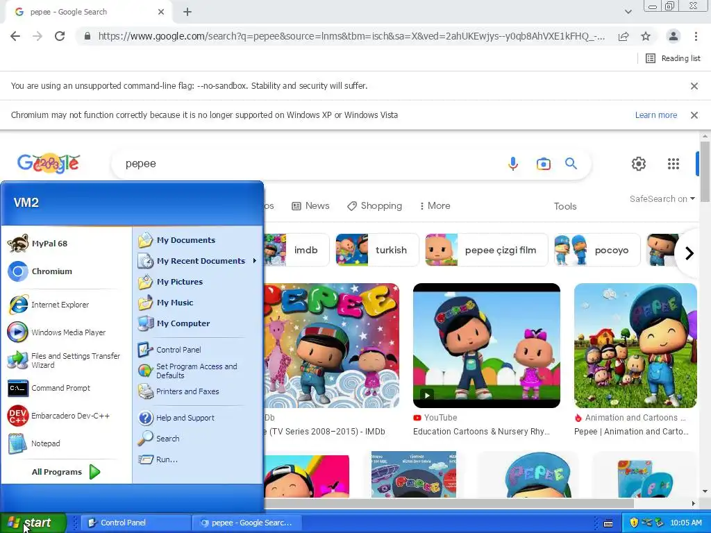
Task: Launch Embarcadero Dev-C++
Action: tap(59, 416)
